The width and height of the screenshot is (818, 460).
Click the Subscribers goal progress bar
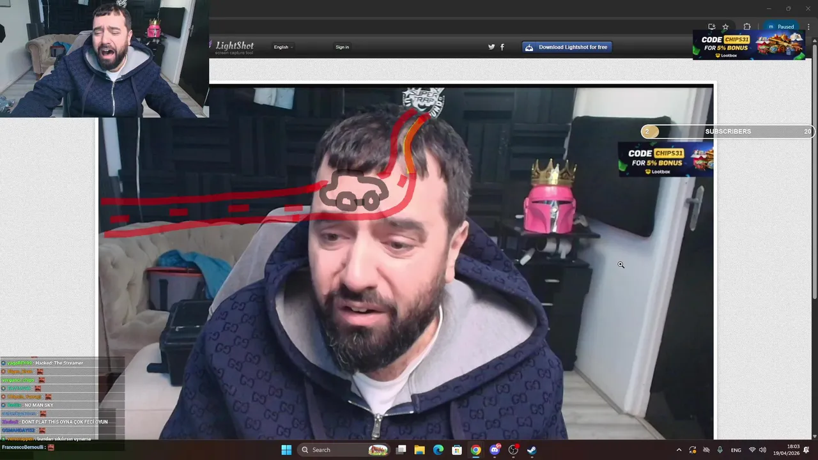[728, 132]
